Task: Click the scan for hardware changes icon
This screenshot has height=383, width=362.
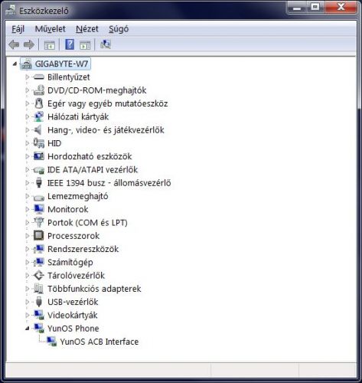Action: 106,44
